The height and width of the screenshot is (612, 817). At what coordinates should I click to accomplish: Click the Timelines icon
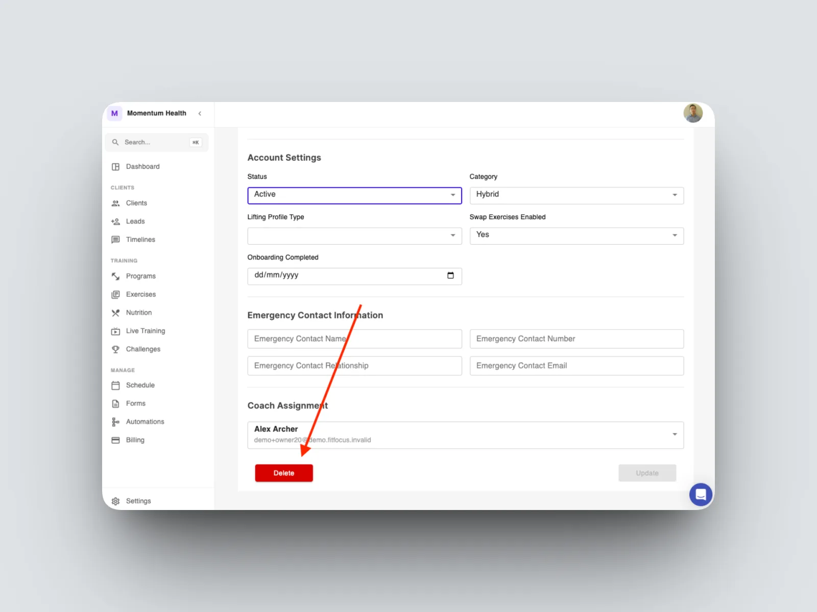click(115, 240)
